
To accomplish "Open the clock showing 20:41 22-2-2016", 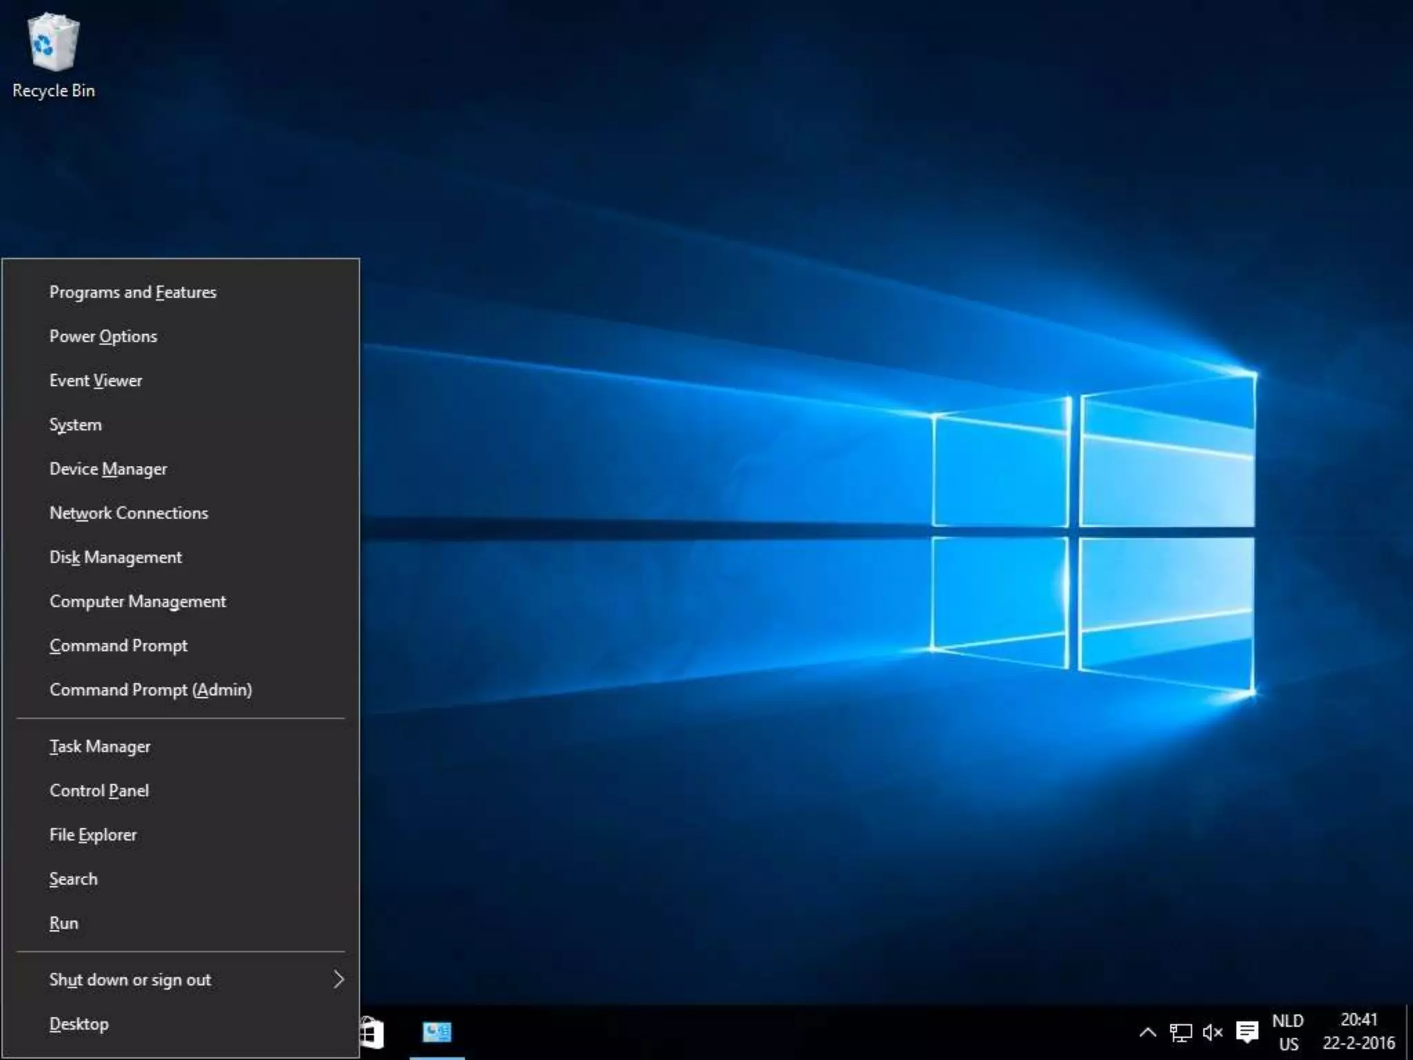I will click(x=1358, y=1032).
